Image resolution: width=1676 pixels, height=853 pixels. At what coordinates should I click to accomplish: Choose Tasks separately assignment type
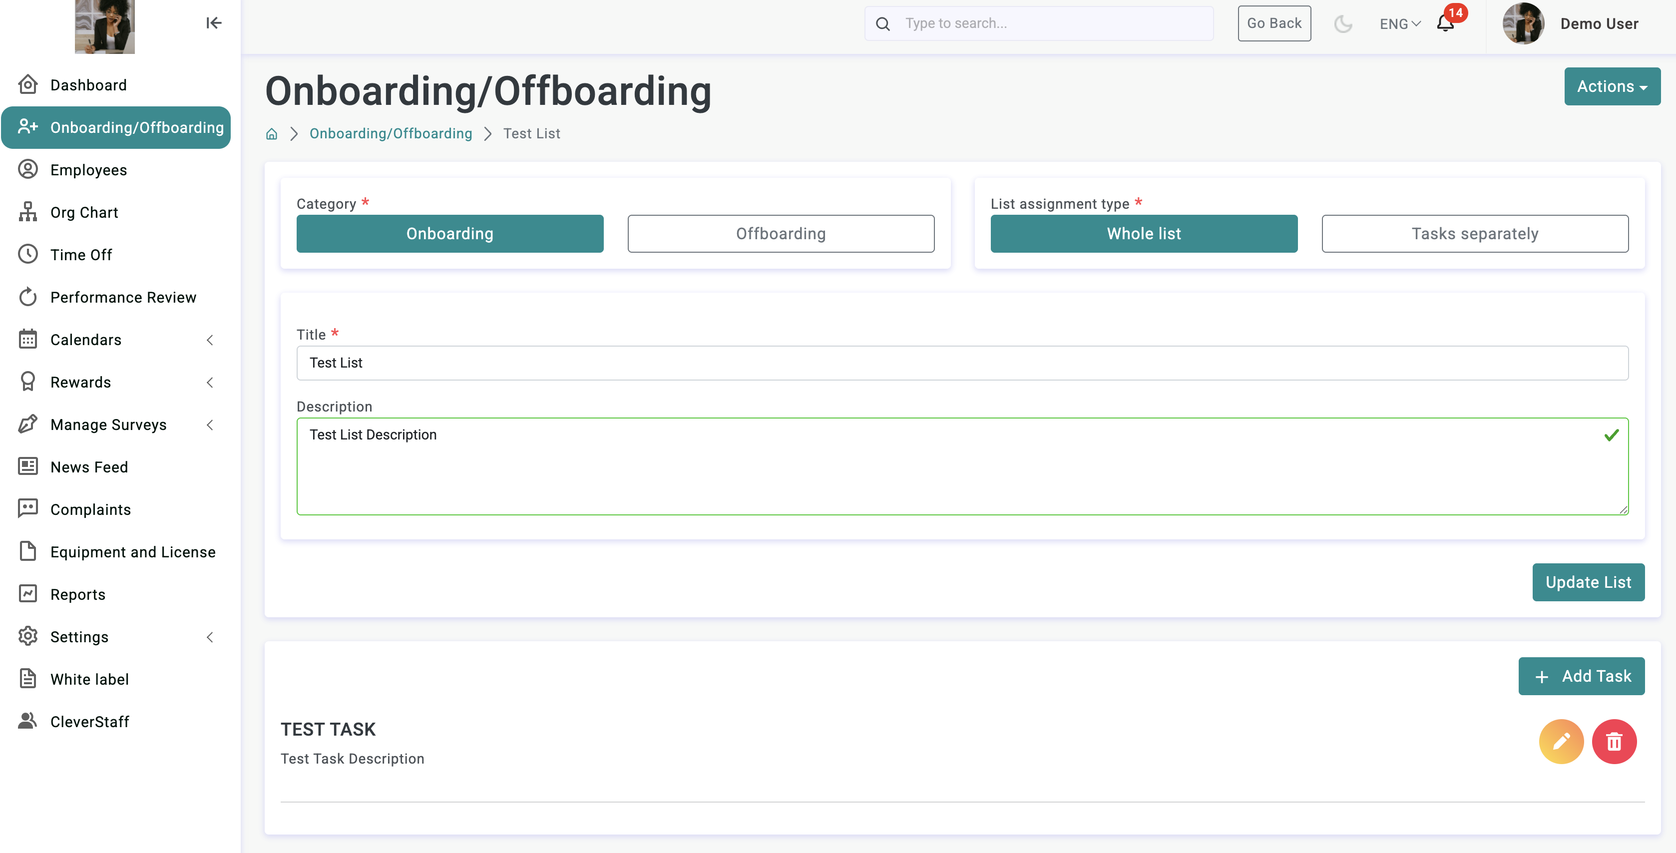point(1475,234)
